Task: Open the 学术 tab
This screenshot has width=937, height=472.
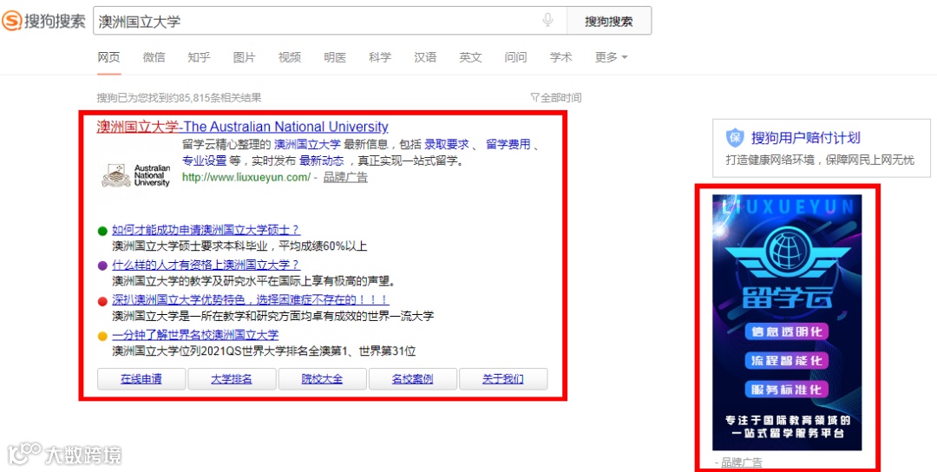Action: click(x=560, y=57)
